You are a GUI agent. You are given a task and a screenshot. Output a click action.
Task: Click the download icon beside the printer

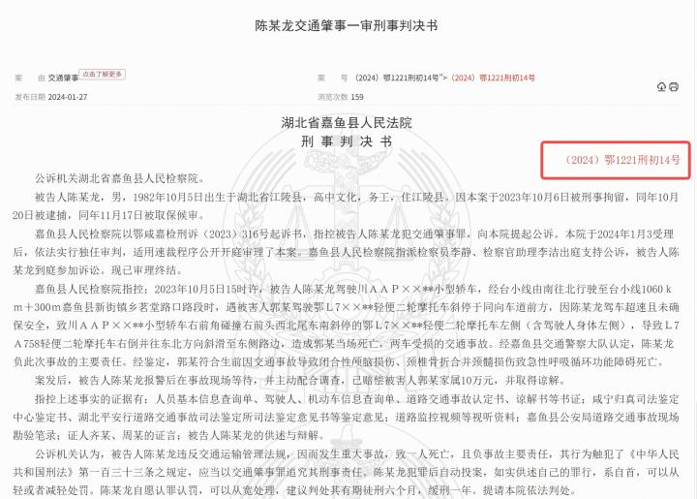[661, 87]
